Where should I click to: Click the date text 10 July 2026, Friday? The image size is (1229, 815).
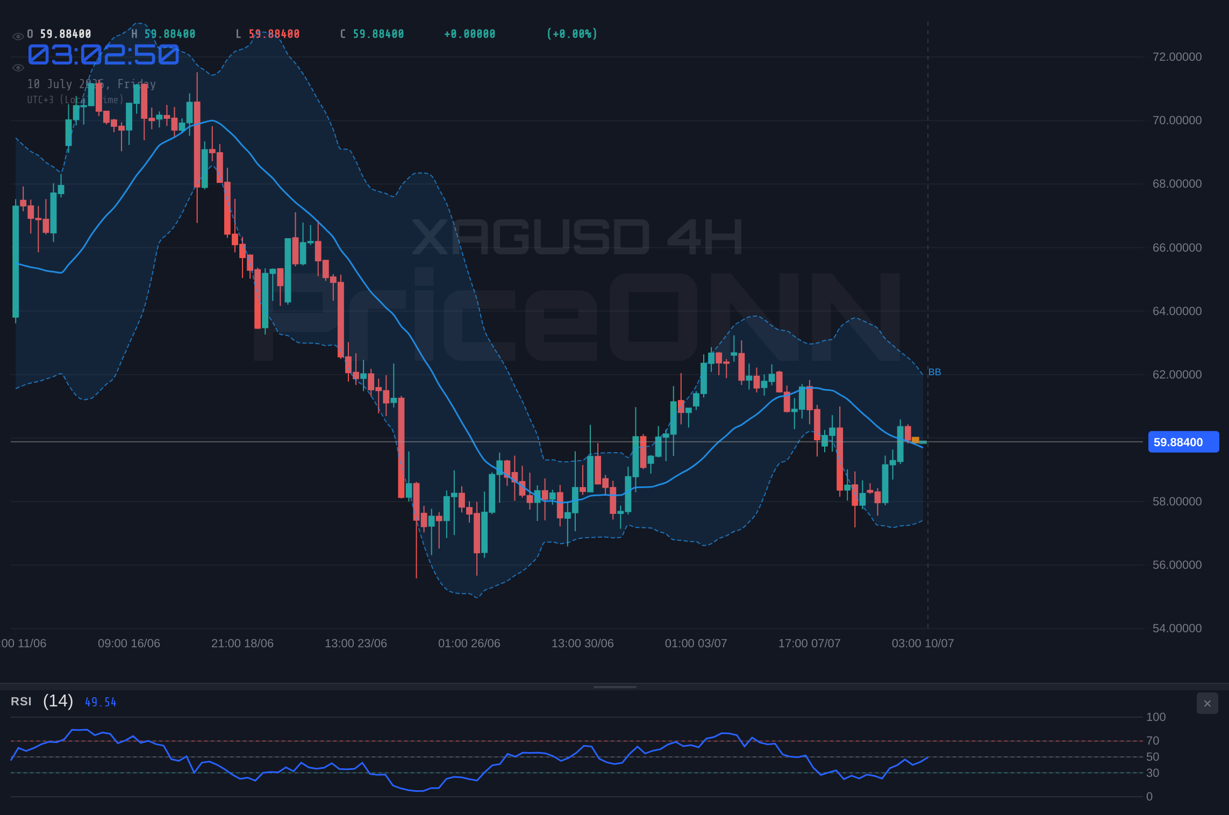click(91, 84)
